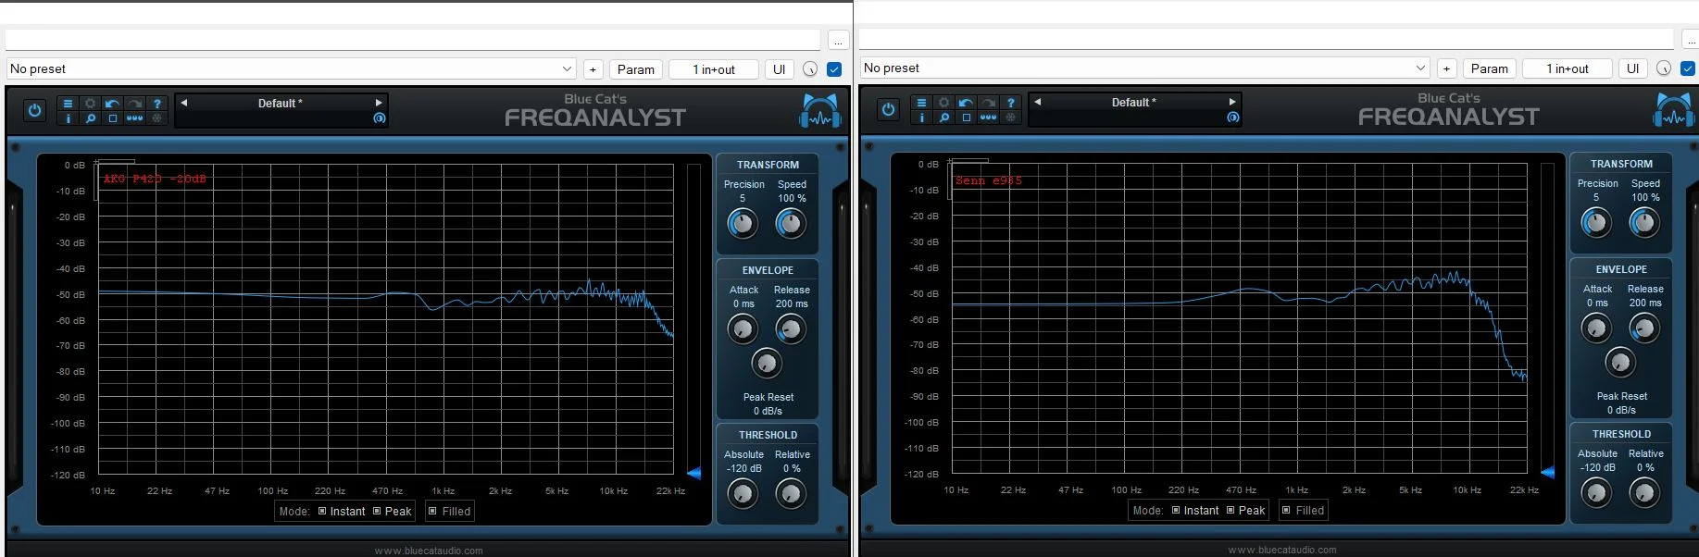Open help question mark in AKG P420 plugin
The image size is (1699, 557).
coord(157,104)
